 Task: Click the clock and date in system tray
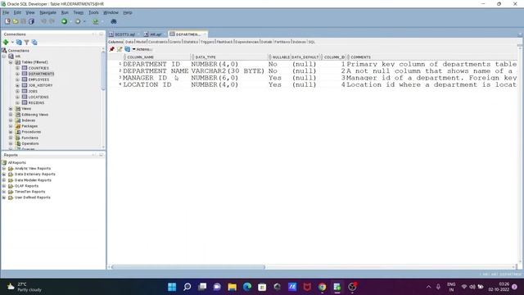click(x=499, y=287)
